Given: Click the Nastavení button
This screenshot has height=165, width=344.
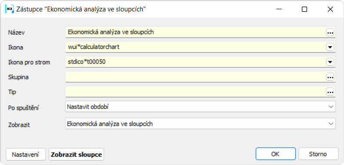Looking at the screenshot, I should click(25, 154).
